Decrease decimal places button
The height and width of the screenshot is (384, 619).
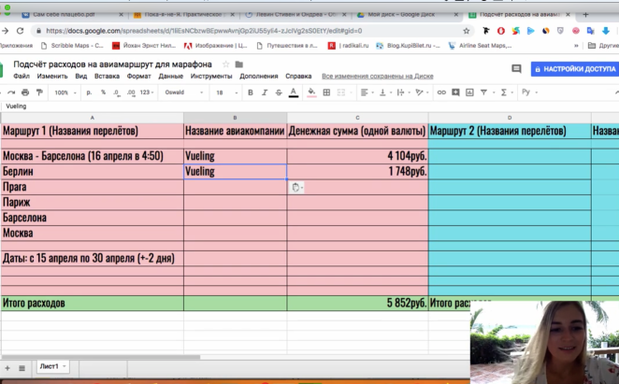(117, 92)
